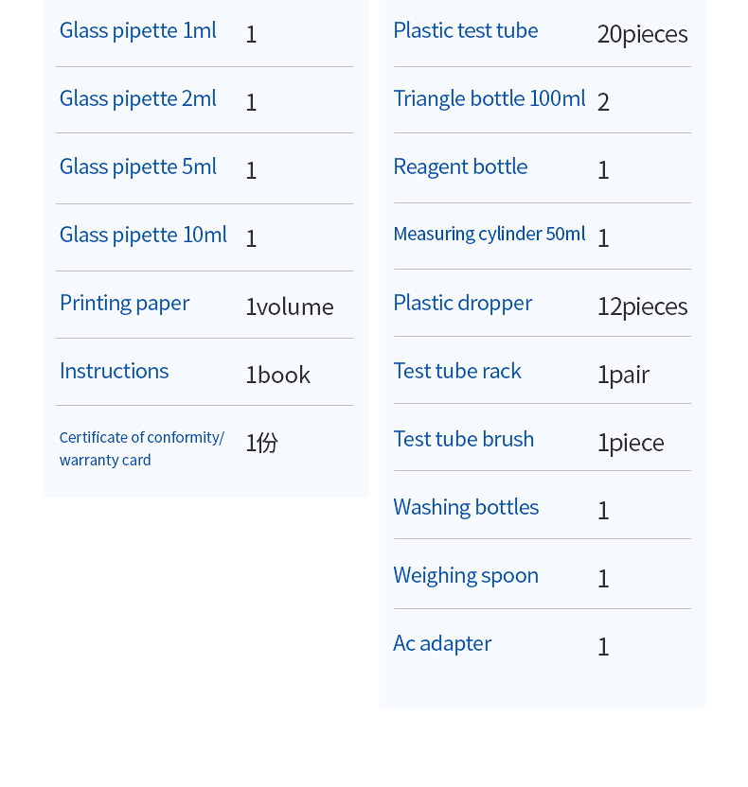Select the Test tube brush entry
The width and height of the screenshot is (748, 787).
point(463,439)
